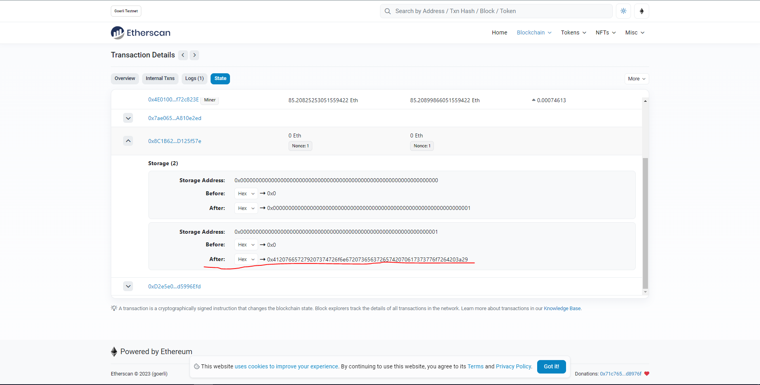
Task: Click the search magnifier icon
Action: tap(388, 11)
